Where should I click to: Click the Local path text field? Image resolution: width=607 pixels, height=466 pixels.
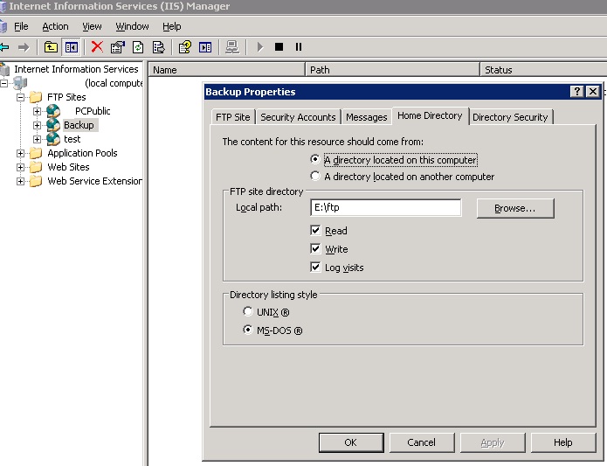coord(385,207)
